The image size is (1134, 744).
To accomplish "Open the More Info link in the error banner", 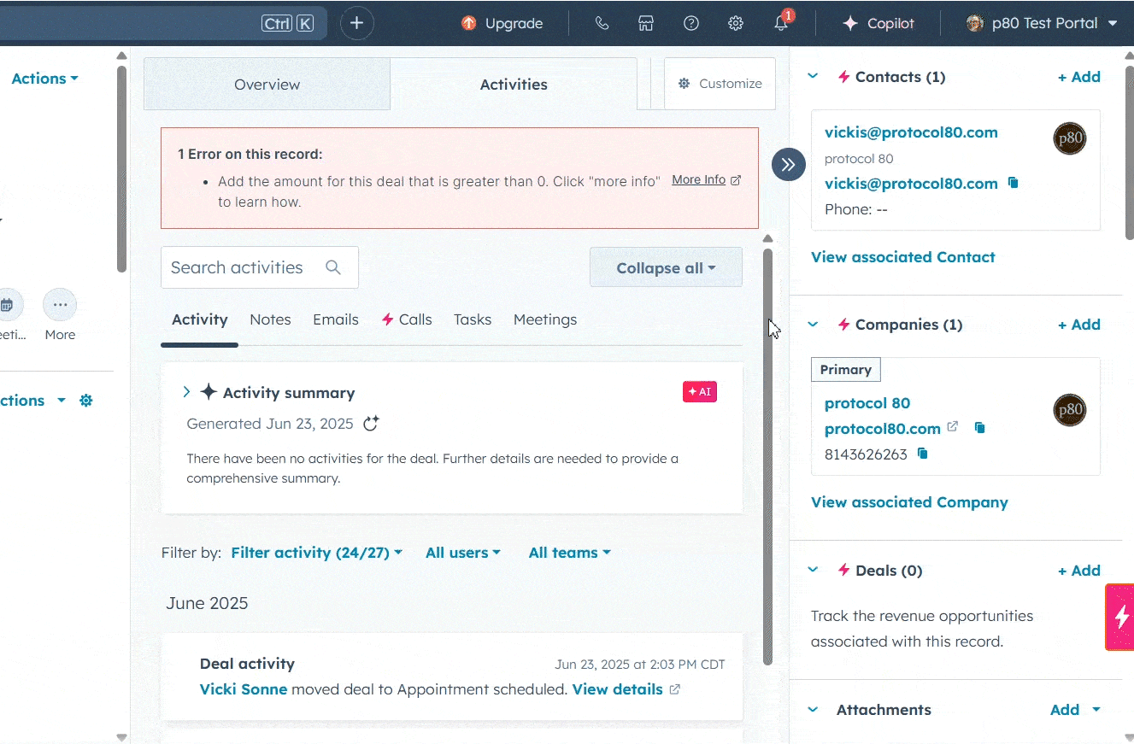I will click(x=699, y=179).
